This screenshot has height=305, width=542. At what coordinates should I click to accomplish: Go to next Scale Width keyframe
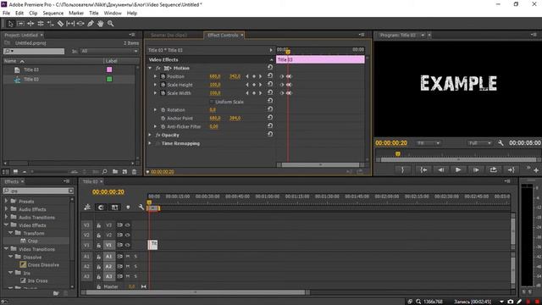point(260,93)
